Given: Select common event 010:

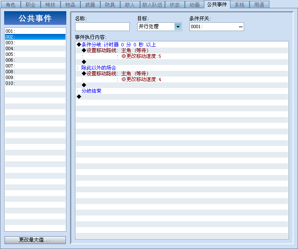Looking at the screenshot, I should [35, 83].
